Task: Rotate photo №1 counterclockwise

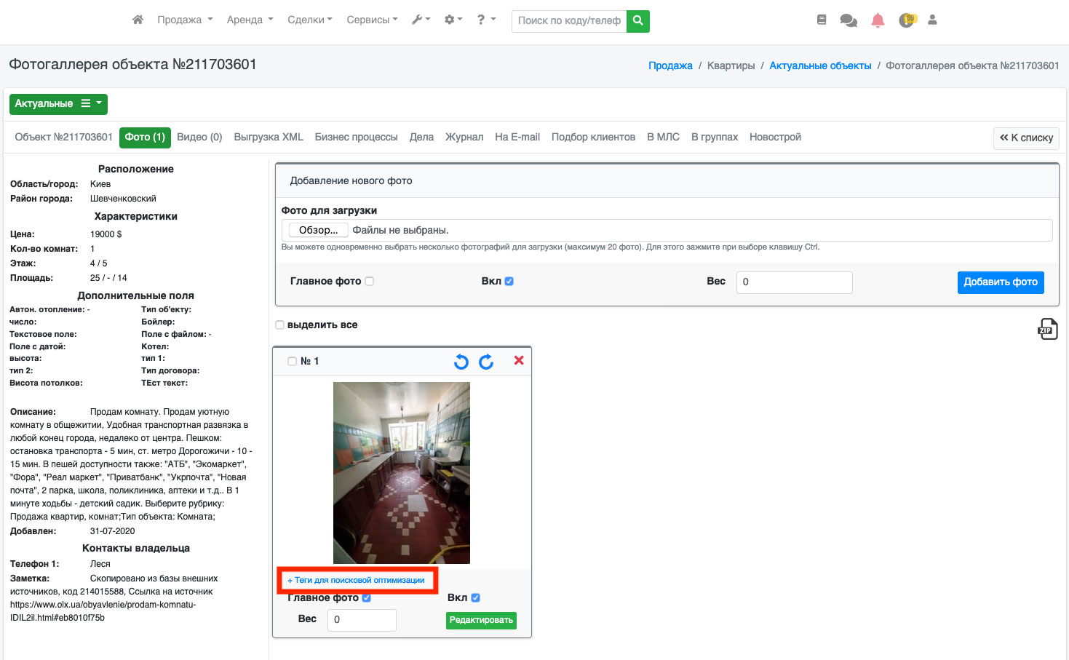Action: tap(461, 362)
